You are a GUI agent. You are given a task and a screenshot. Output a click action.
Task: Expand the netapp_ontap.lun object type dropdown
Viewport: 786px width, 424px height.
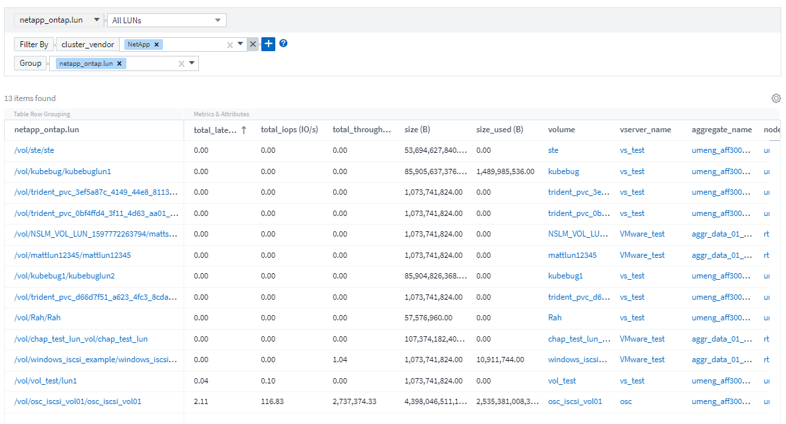click(x=96, y=20)
